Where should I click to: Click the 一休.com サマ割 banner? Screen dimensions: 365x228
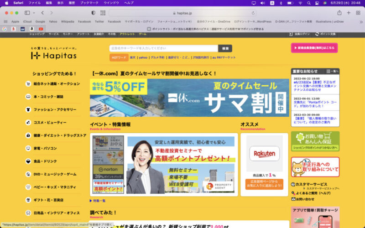189,98
